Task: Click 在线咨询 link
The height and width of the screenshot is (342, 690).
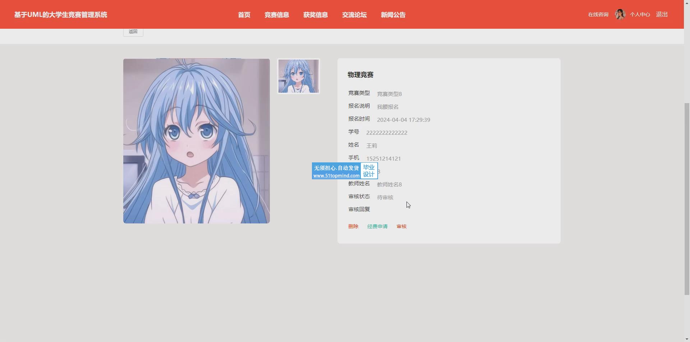Action: coord(598,14)
